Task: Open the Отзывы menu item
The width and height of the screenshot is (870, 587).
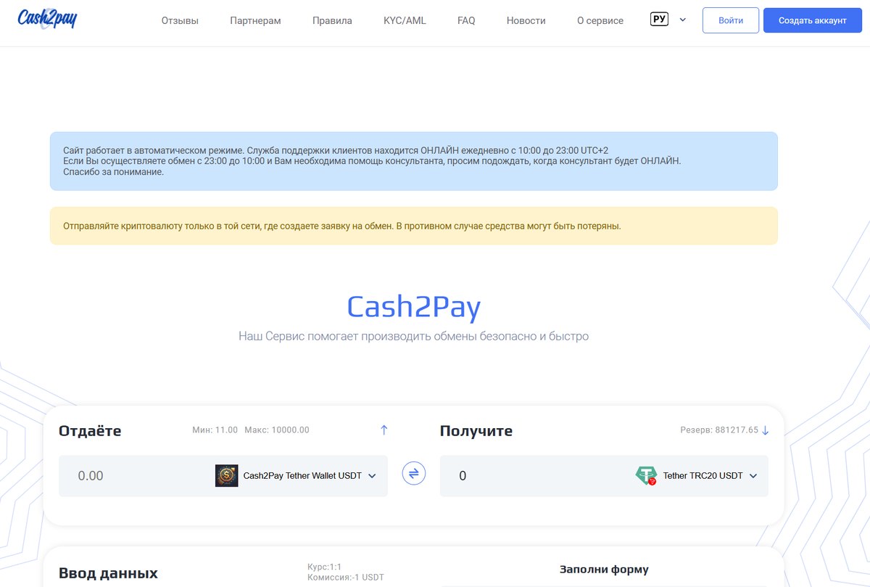Action: [179, 20]
